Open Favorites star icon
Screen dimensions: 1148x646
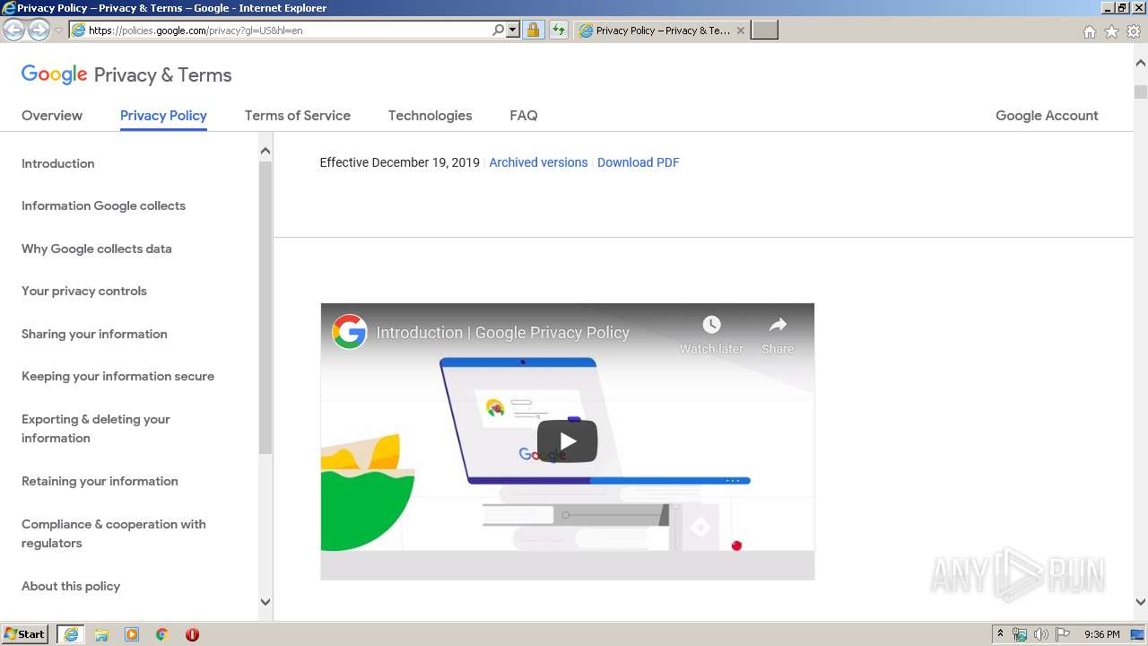pyautogui.click(x=1111, y=31)
